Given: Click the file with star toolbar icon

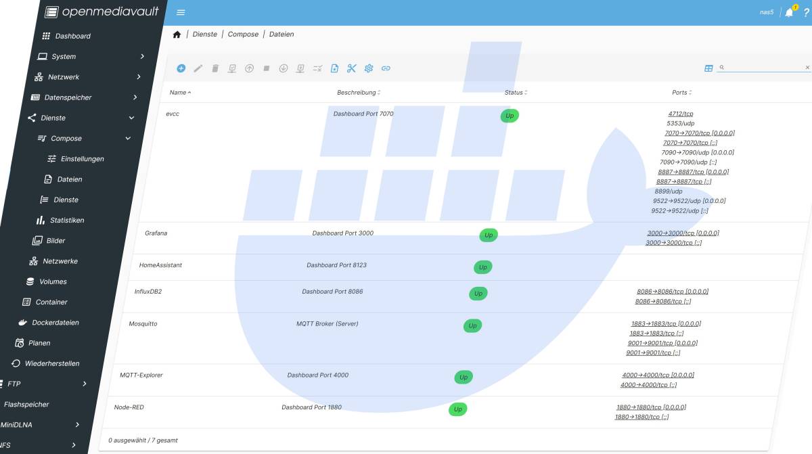Looking at the screenshot, I should point(334,68).
